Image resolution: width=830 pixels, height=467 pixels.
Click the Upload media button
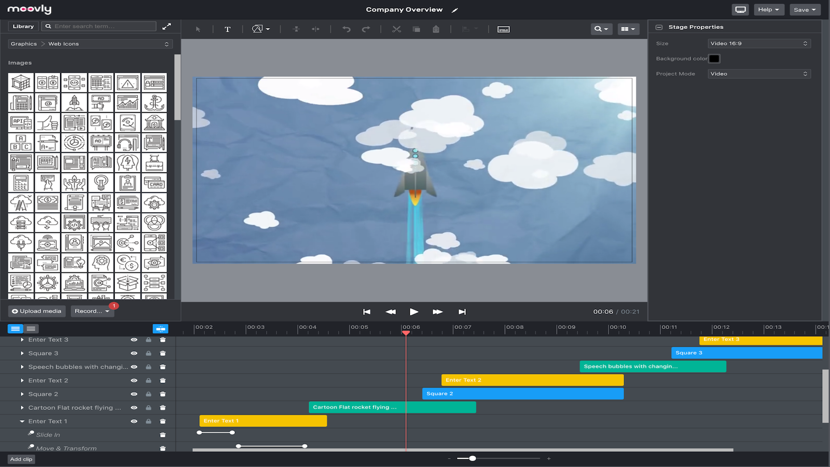tap(36, 311)
